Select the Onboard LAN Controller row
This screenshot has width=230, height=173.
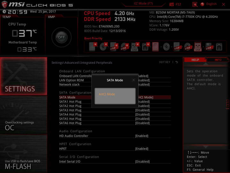pyautogui.click(x=115, y=76)
